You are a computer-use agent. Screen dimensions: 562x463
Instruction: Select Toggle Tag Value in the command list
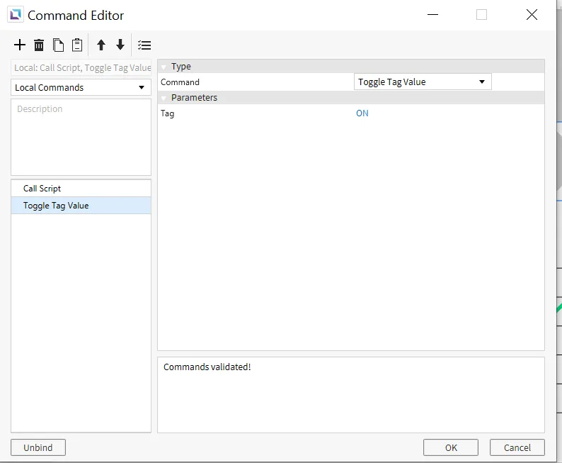56,206
